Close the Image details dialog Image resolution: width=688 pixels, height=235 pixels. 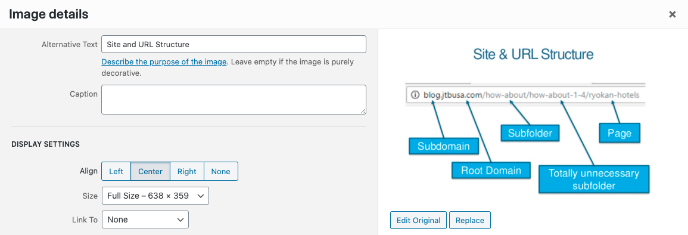coord(672,14)
